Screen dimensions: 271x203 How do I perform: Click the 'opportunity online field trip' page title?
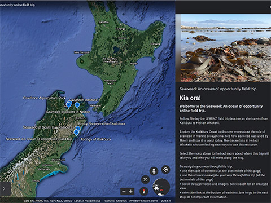point(18,5)
